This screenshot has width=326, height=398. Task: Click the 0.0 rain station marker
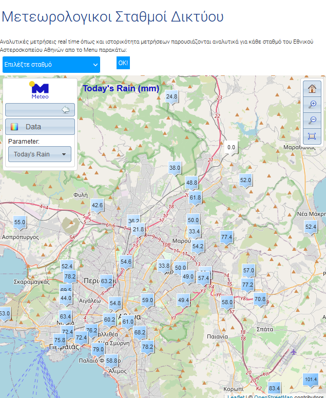(231, 148)
